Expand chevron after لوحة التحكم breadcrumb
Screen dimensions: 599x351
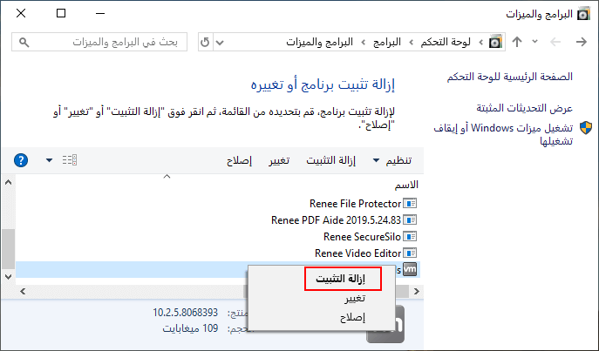411,42
